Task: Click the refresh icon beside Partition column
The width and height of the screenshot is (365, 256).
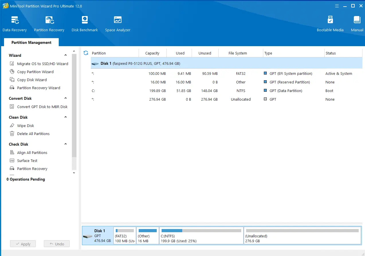Action: [86, 53]
